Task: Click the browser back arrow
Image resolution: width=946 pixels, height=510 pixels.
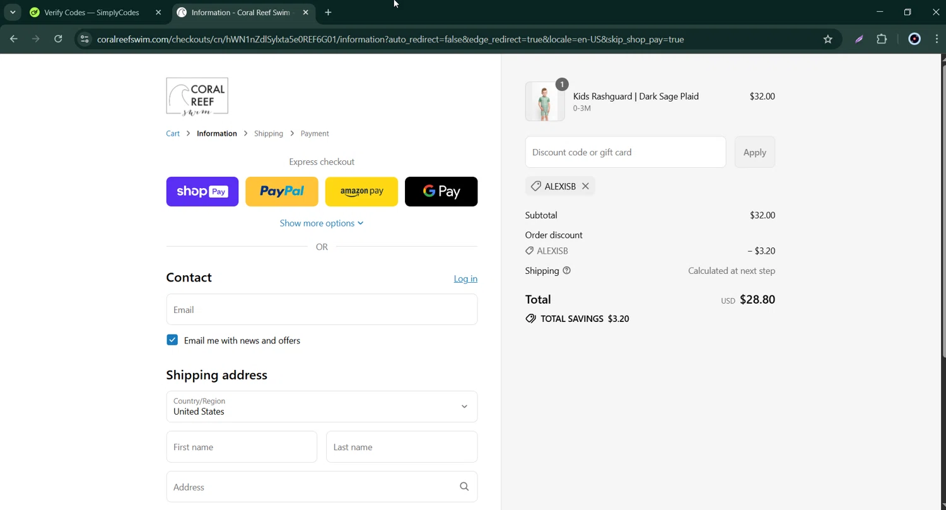Action: 14,39
